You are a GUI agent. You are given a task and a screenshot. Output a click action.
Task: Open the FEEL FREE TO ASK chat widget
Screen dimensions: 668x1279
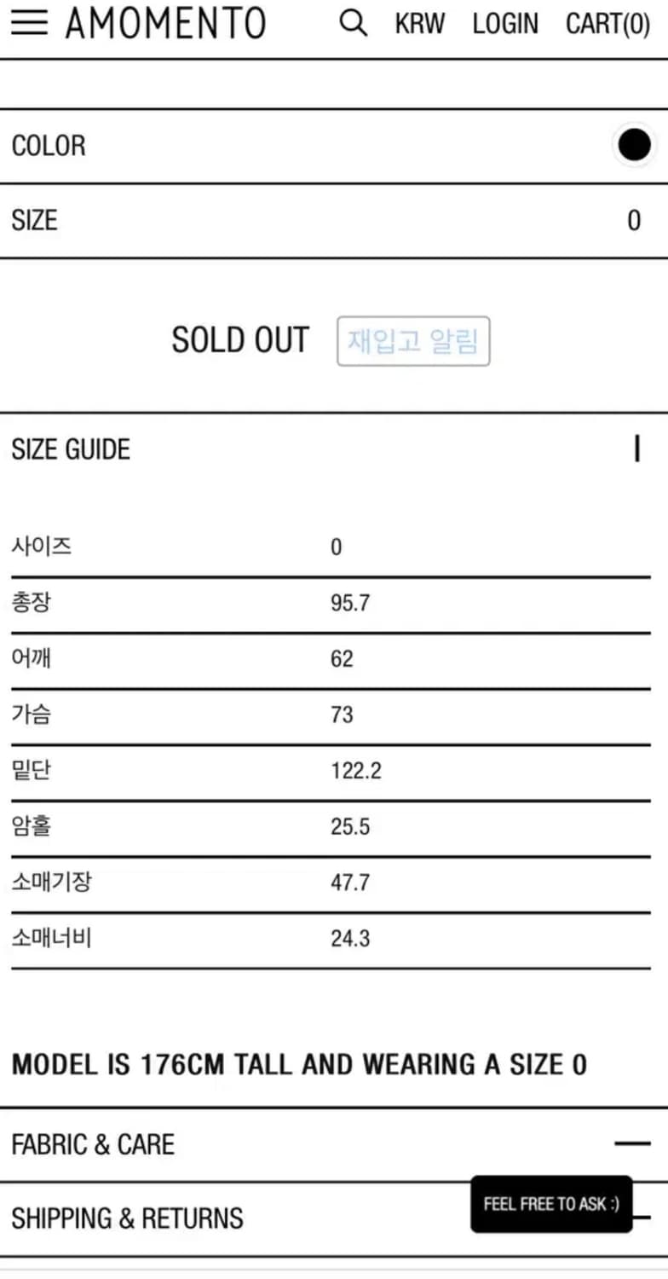pos(550,1204)
